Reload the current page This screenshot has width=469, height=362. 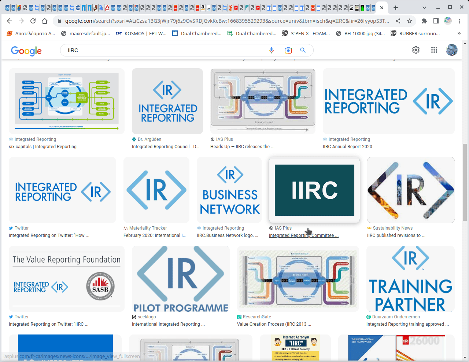point(33,21)
